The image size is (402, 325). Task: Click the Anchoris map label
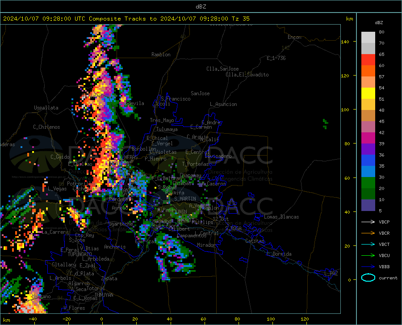point(115,247)
